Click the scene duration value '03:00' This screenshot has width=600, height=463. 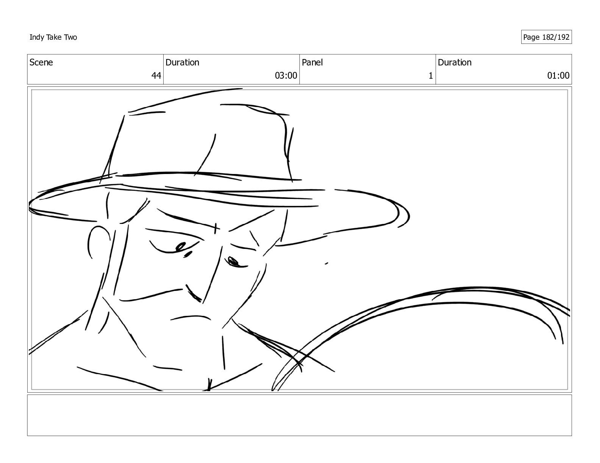[x=286, y=76]
